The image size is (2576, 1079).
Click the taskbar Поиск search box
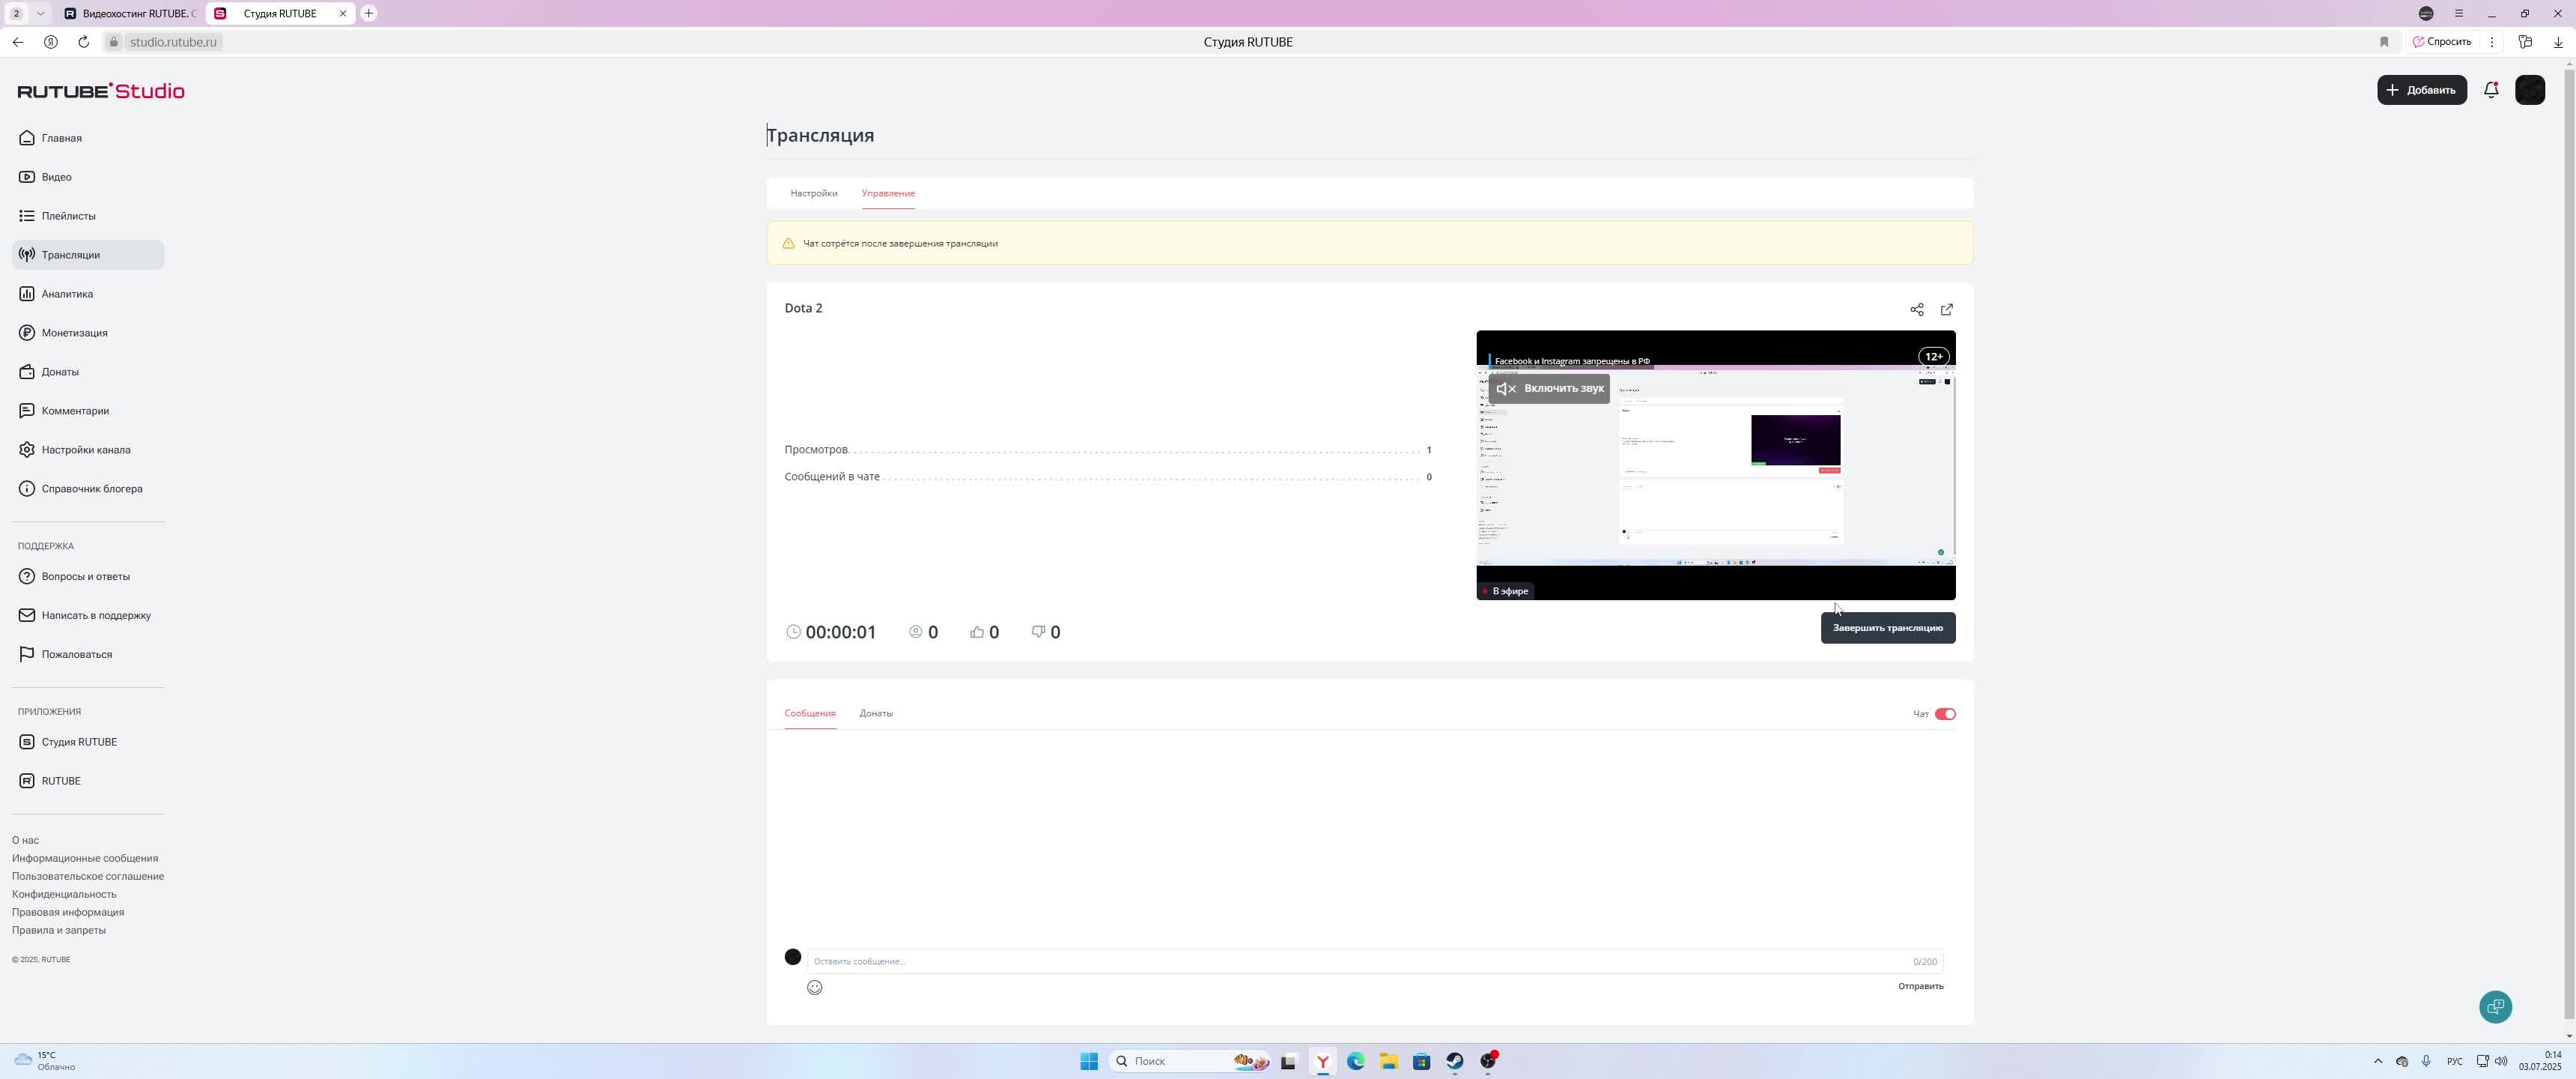point(1189,1062)
